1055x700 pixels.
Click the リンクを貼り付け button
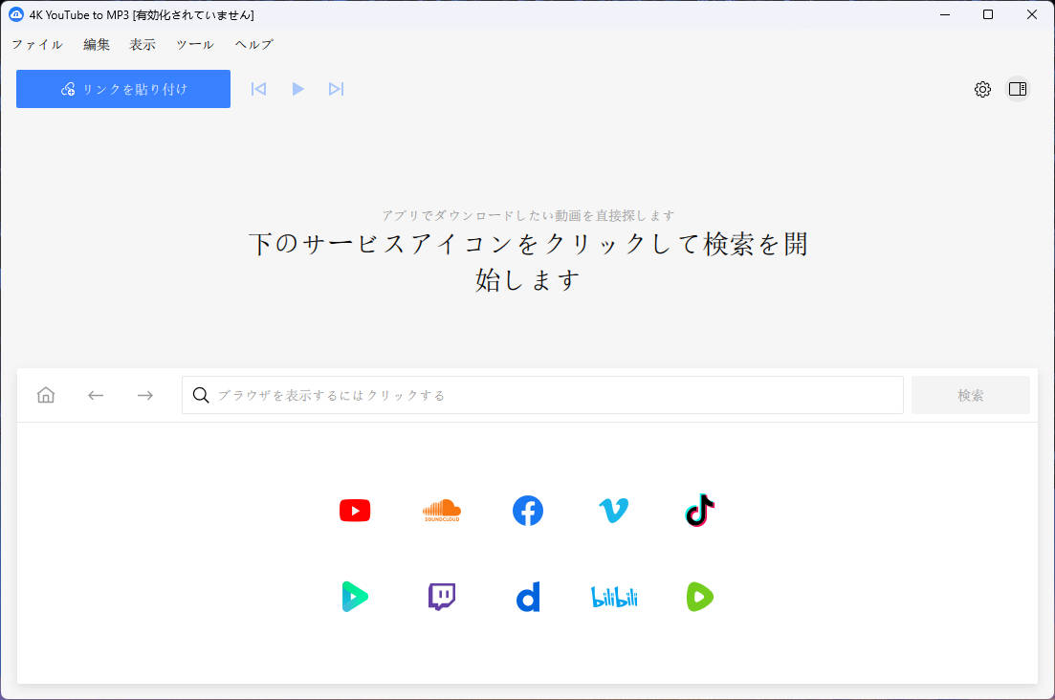click(x=122, y=88)
